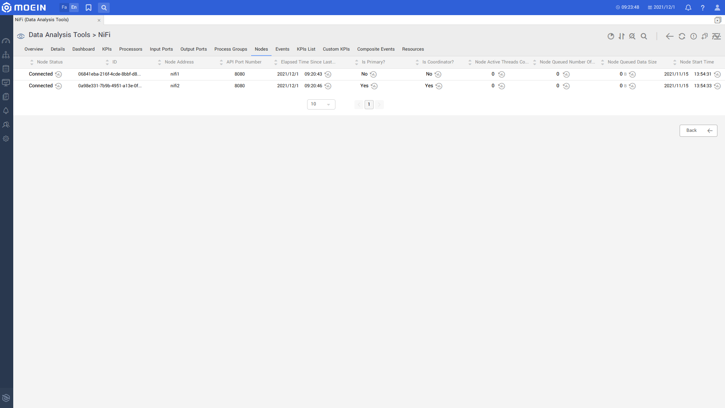This screenshot has width=725, height=408.
Task: Click the crossed-out search toolbar icon
Action: click(632, 36)
